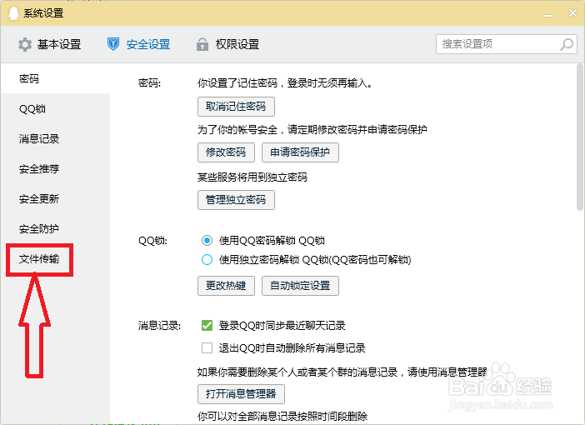
Task: Click the 取消记住密码 button
Action: pyautogui.click(x=236, y=107)
